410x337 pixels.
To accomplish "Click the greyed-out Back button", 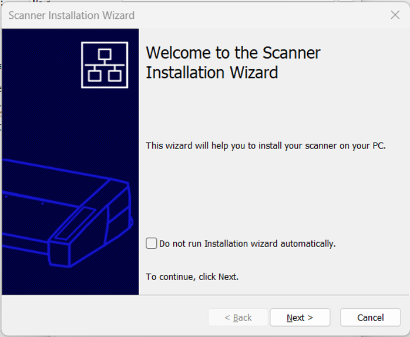I will [x=238, y=318].
